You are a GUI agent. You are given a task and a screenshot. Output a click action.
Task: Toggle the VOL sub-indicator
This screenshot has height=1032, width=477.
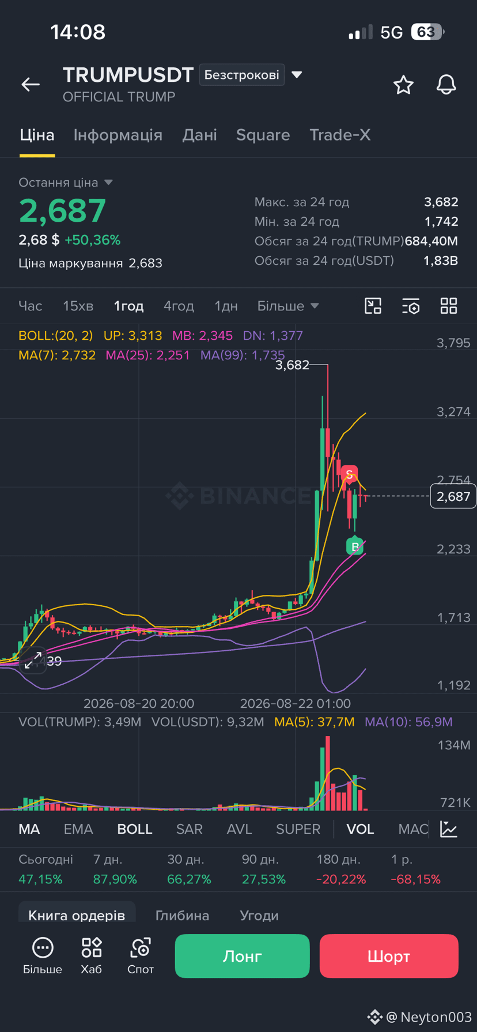[361, 829]
